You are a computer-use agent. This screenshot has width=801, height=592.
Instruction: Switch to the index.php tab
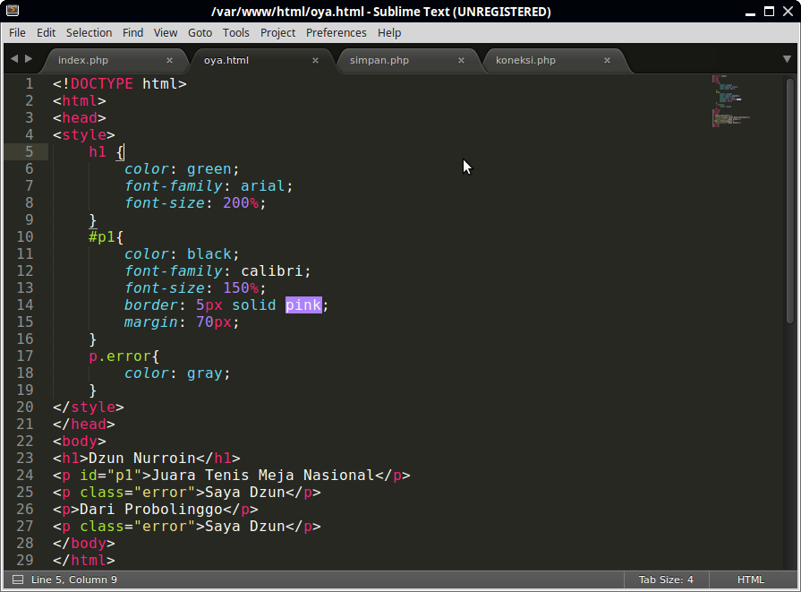tap(113, 60)
